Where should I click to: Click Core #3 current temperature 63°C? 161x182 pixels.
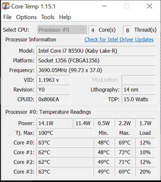[x=65, y=172]
